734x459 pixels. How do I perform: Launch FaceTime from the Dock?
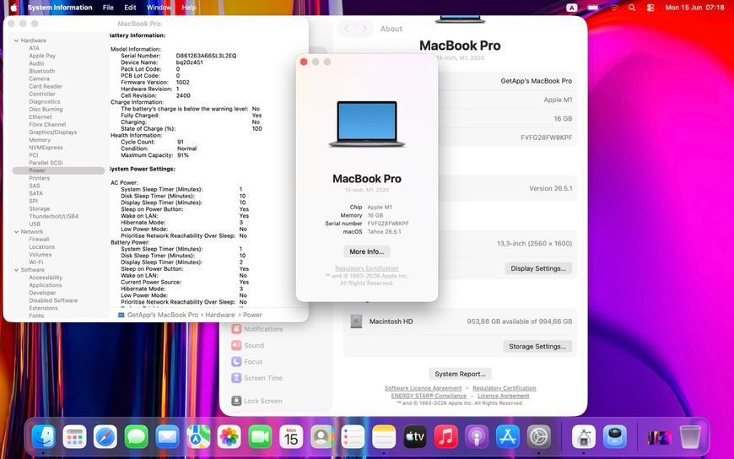click(260, 436)
